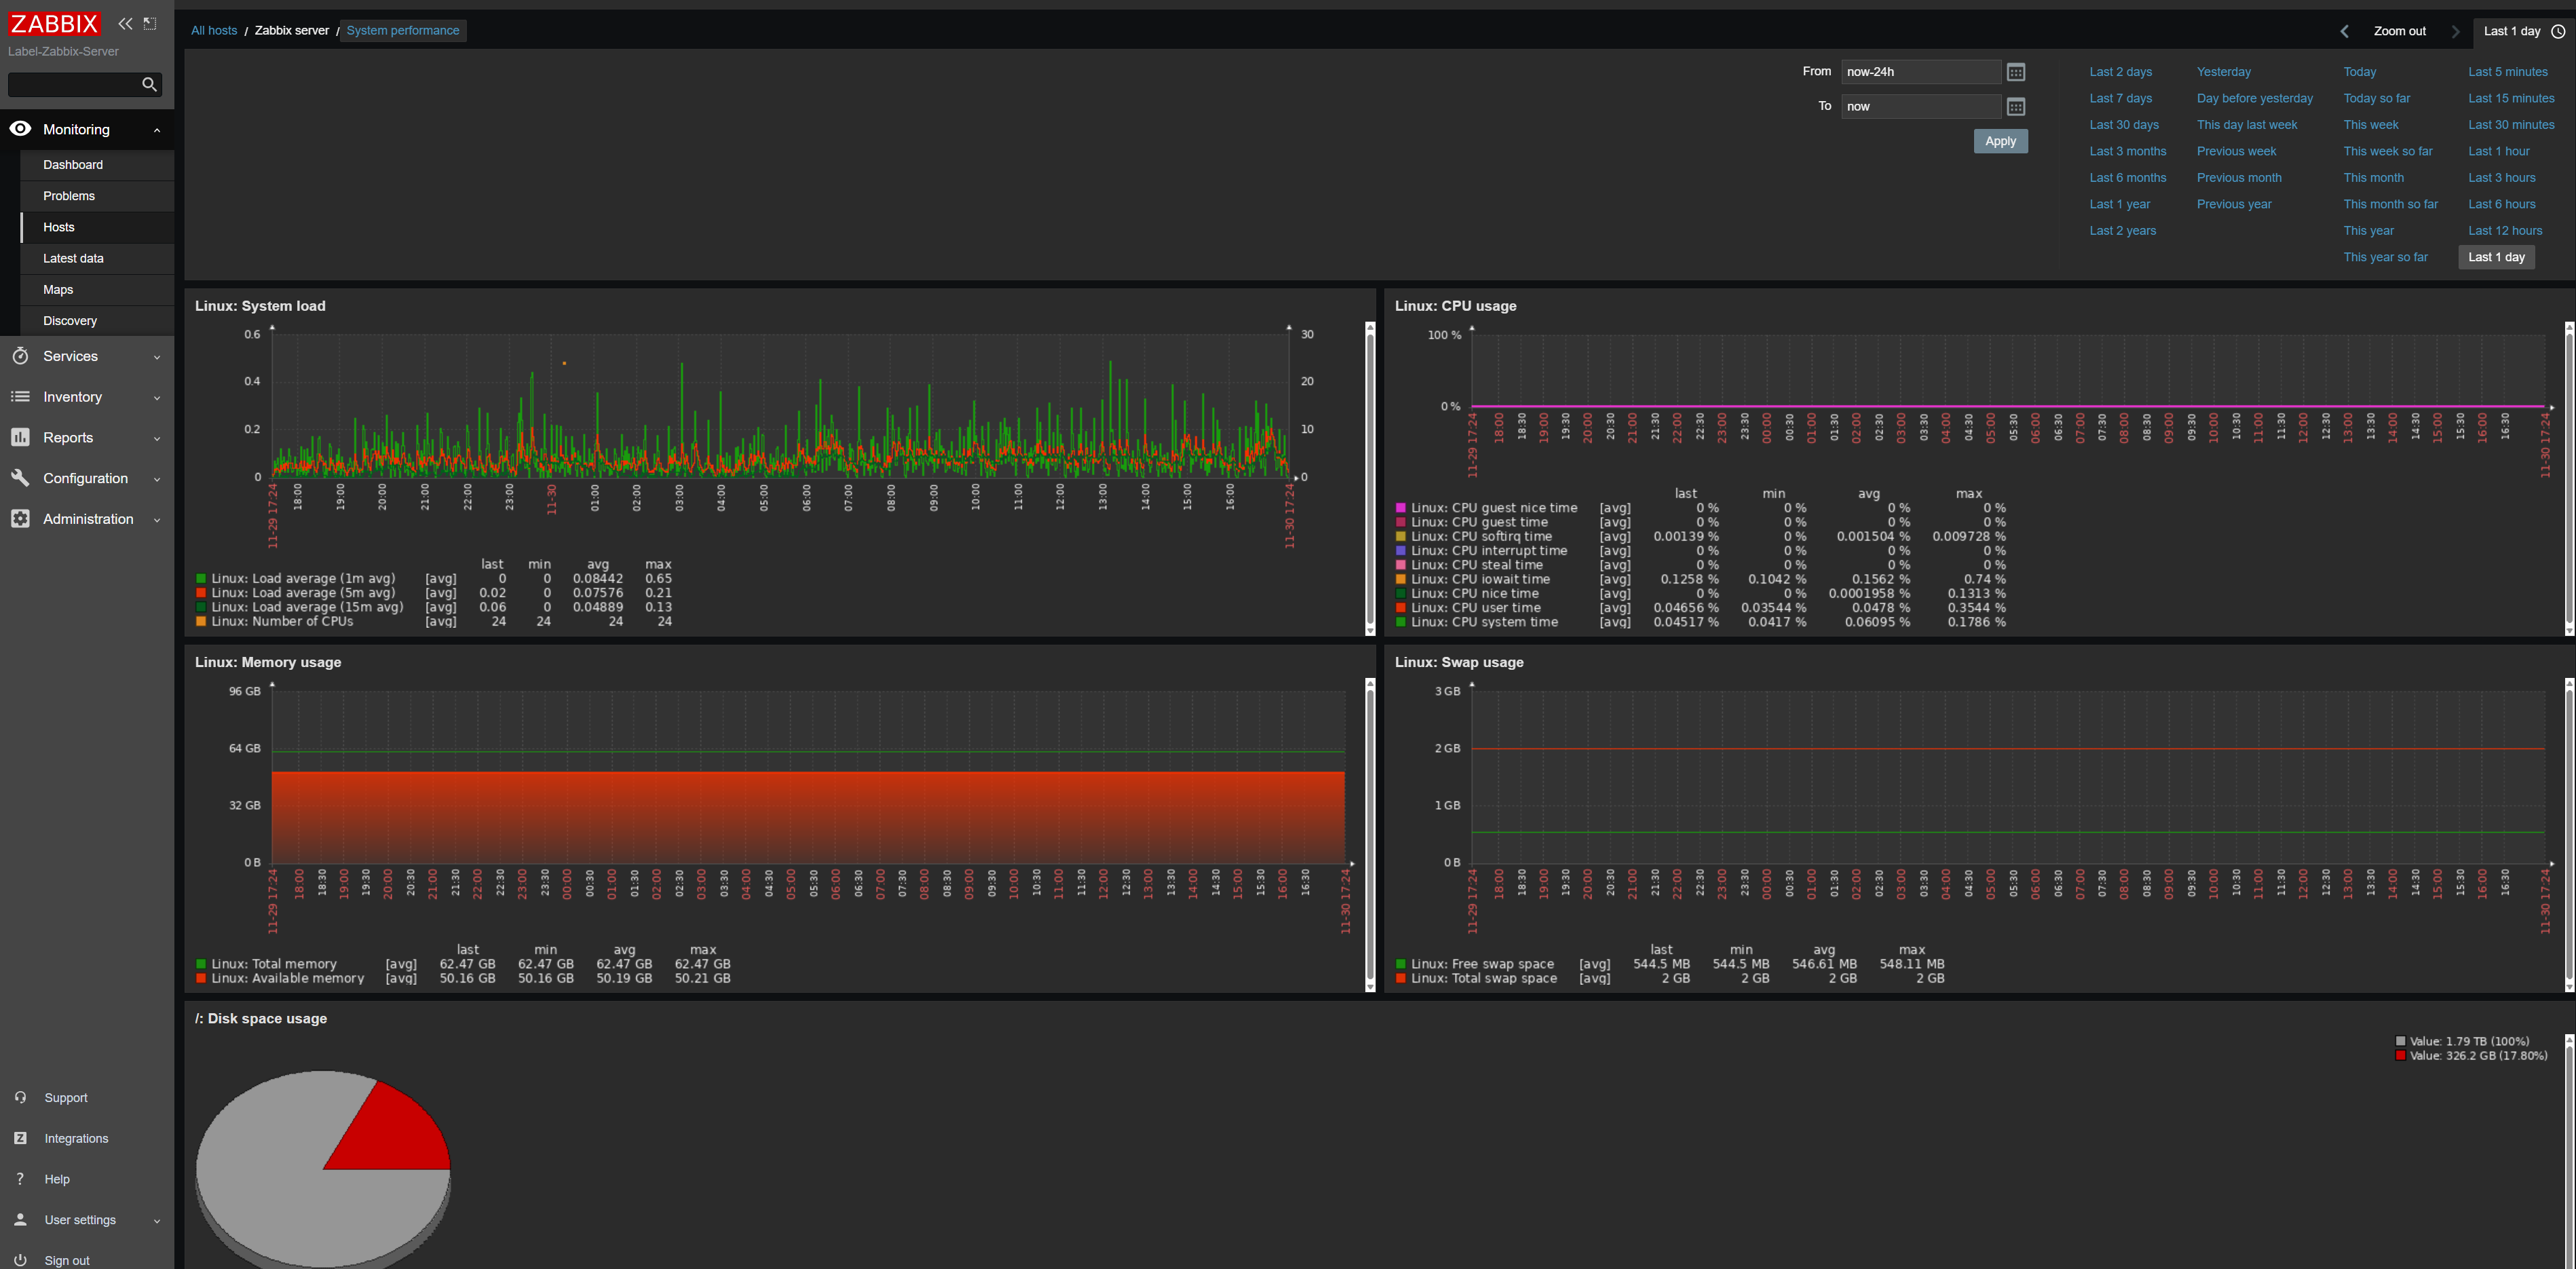2576x1269 pixels.
Task: Open the All hosts breadcrumb link
Action: pyautogui.click(x=214, y=30)
